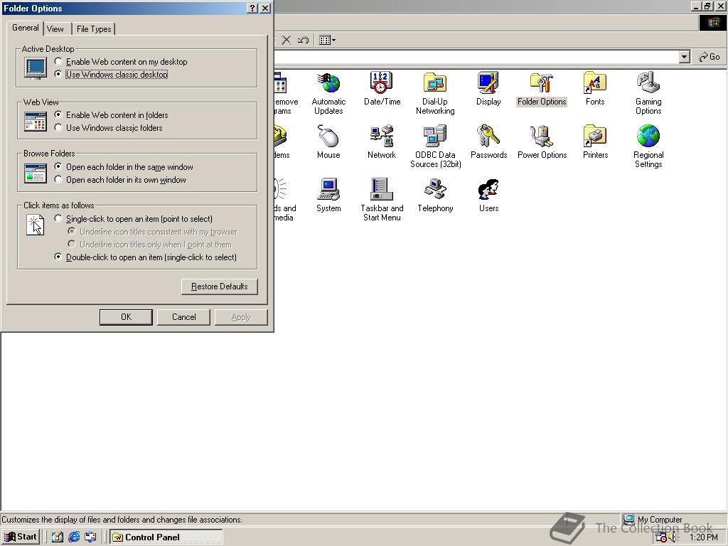This screenshot has width=728, height=546.
Task: Click the first quick launch icon with pencil
Action: (x=57, y=537)
